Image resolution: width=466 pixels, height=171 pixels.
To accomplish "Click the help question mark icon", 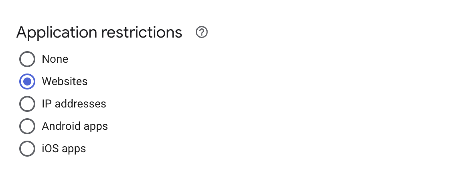I will coord(202,32).
